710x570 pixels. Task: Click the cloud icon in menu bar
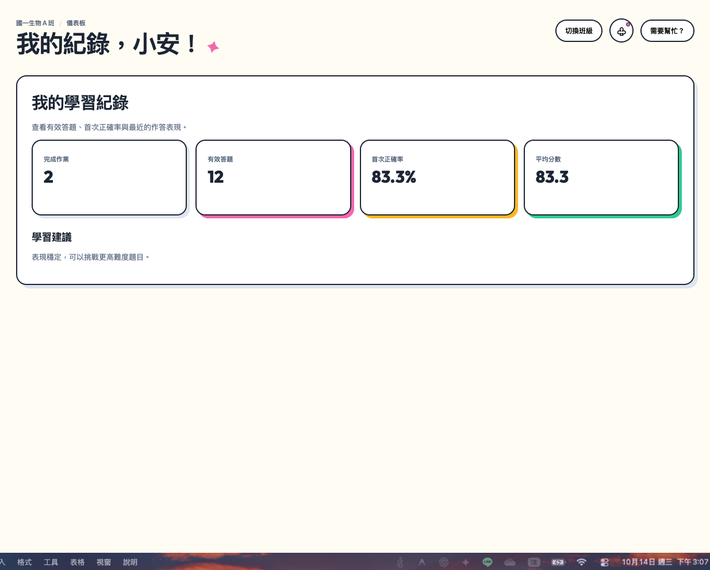click(x=510, y=562)
